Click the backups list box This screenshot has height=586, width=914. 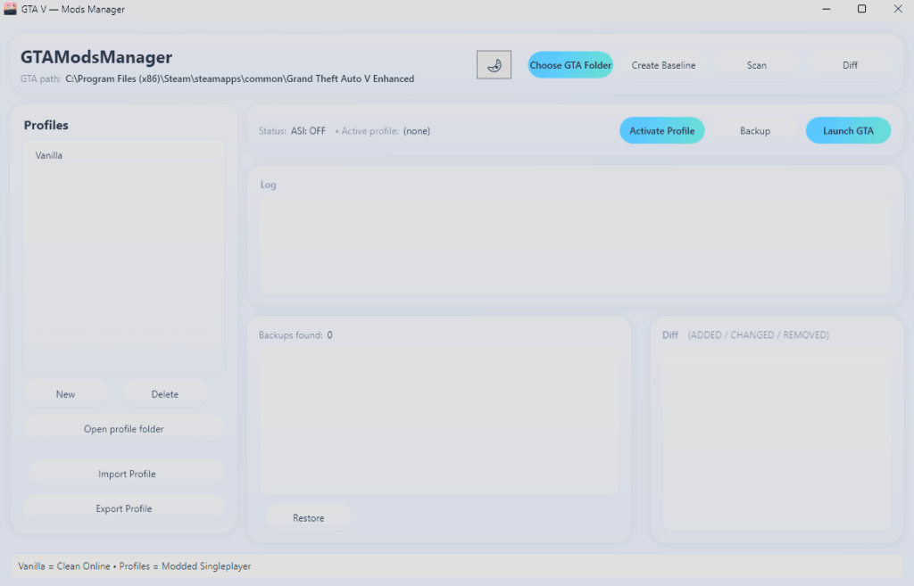[439, 420]
